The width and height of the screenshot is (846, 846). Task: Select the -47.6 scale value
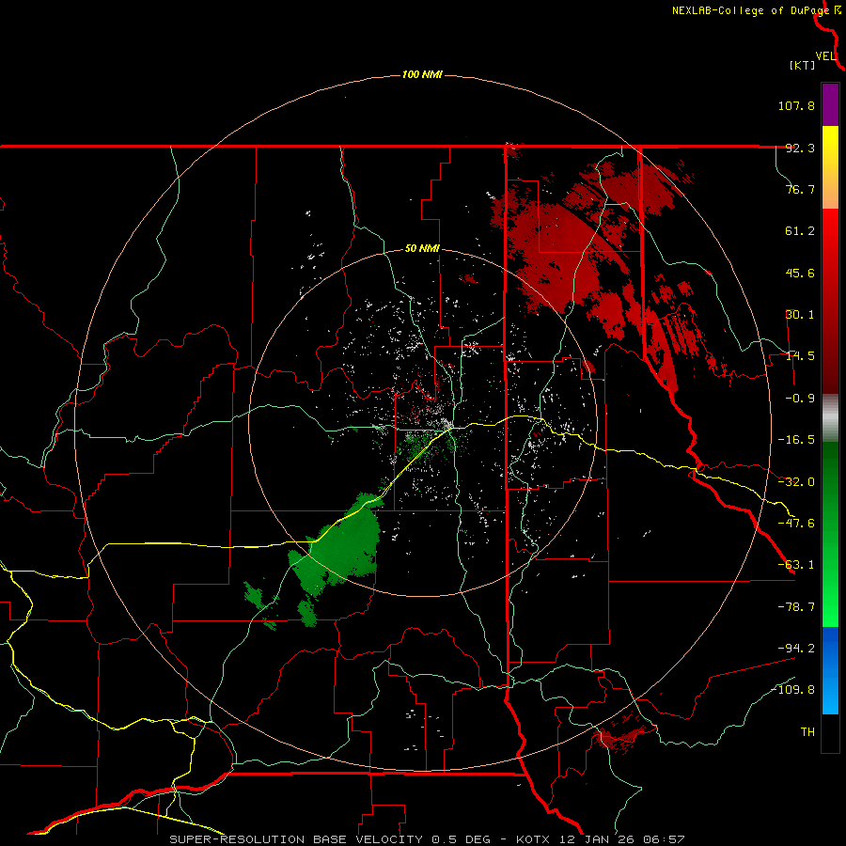coord(796,524)
